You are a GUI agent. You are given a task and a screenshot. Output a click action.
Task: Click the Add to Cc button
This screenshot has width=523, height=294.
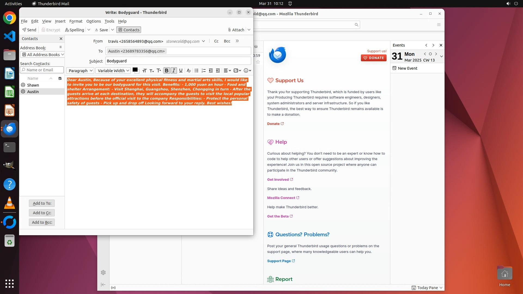42,213
